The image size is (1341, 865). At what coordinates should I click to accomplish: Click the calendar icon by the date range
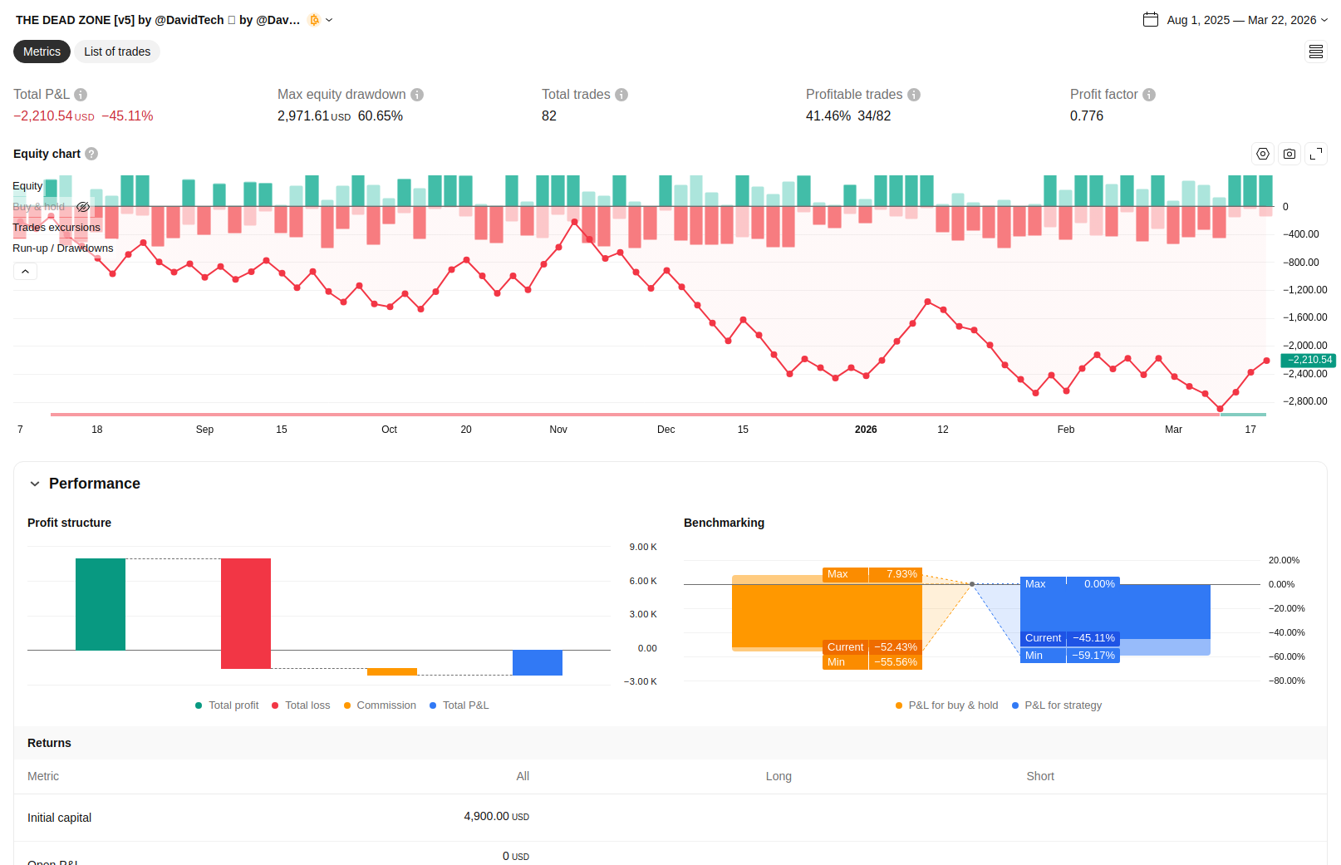pos(1151,20)
